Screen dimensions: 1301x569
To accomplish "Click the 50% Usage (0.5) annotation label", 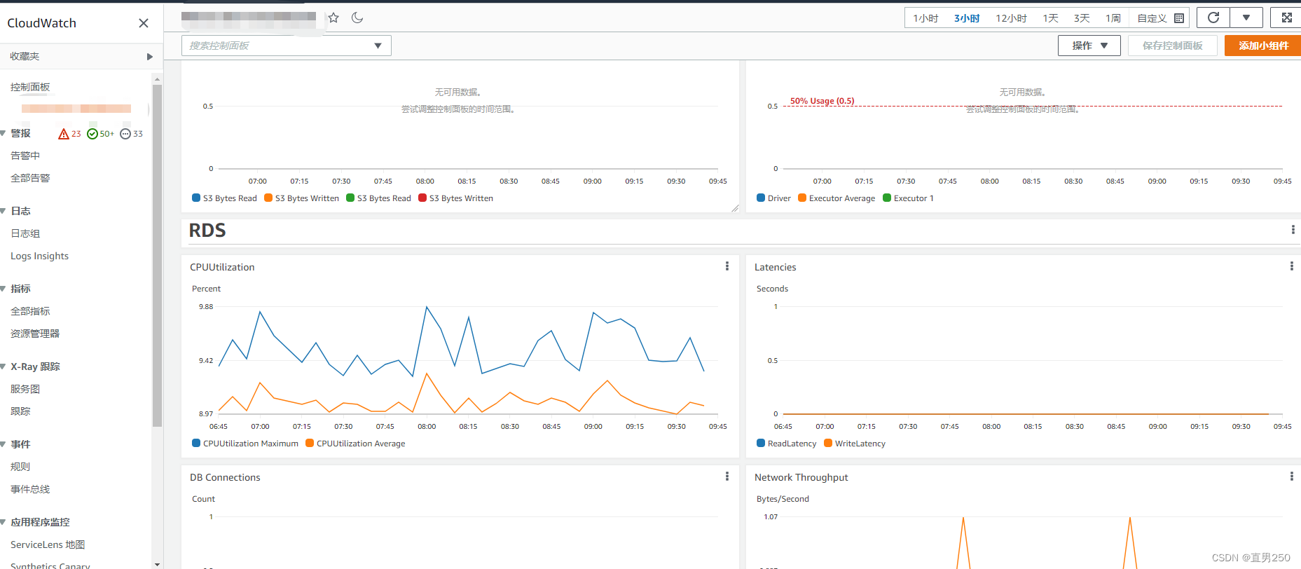I will click(822, 101).
